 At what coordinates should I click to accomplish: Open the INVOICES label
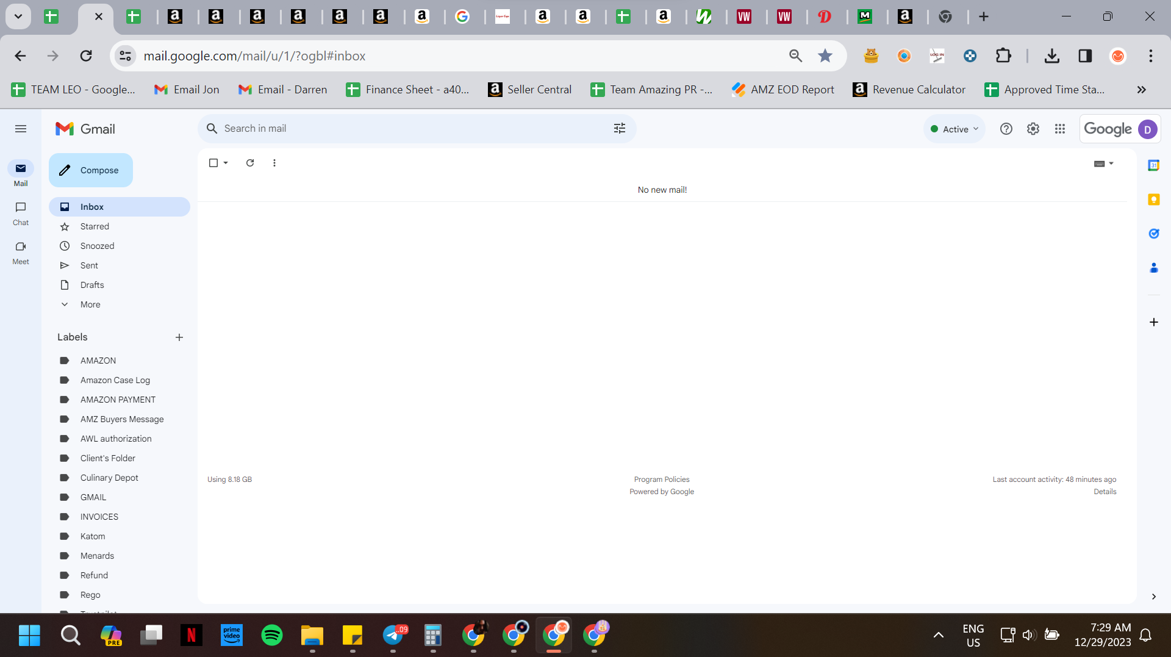tap(120, 517)
